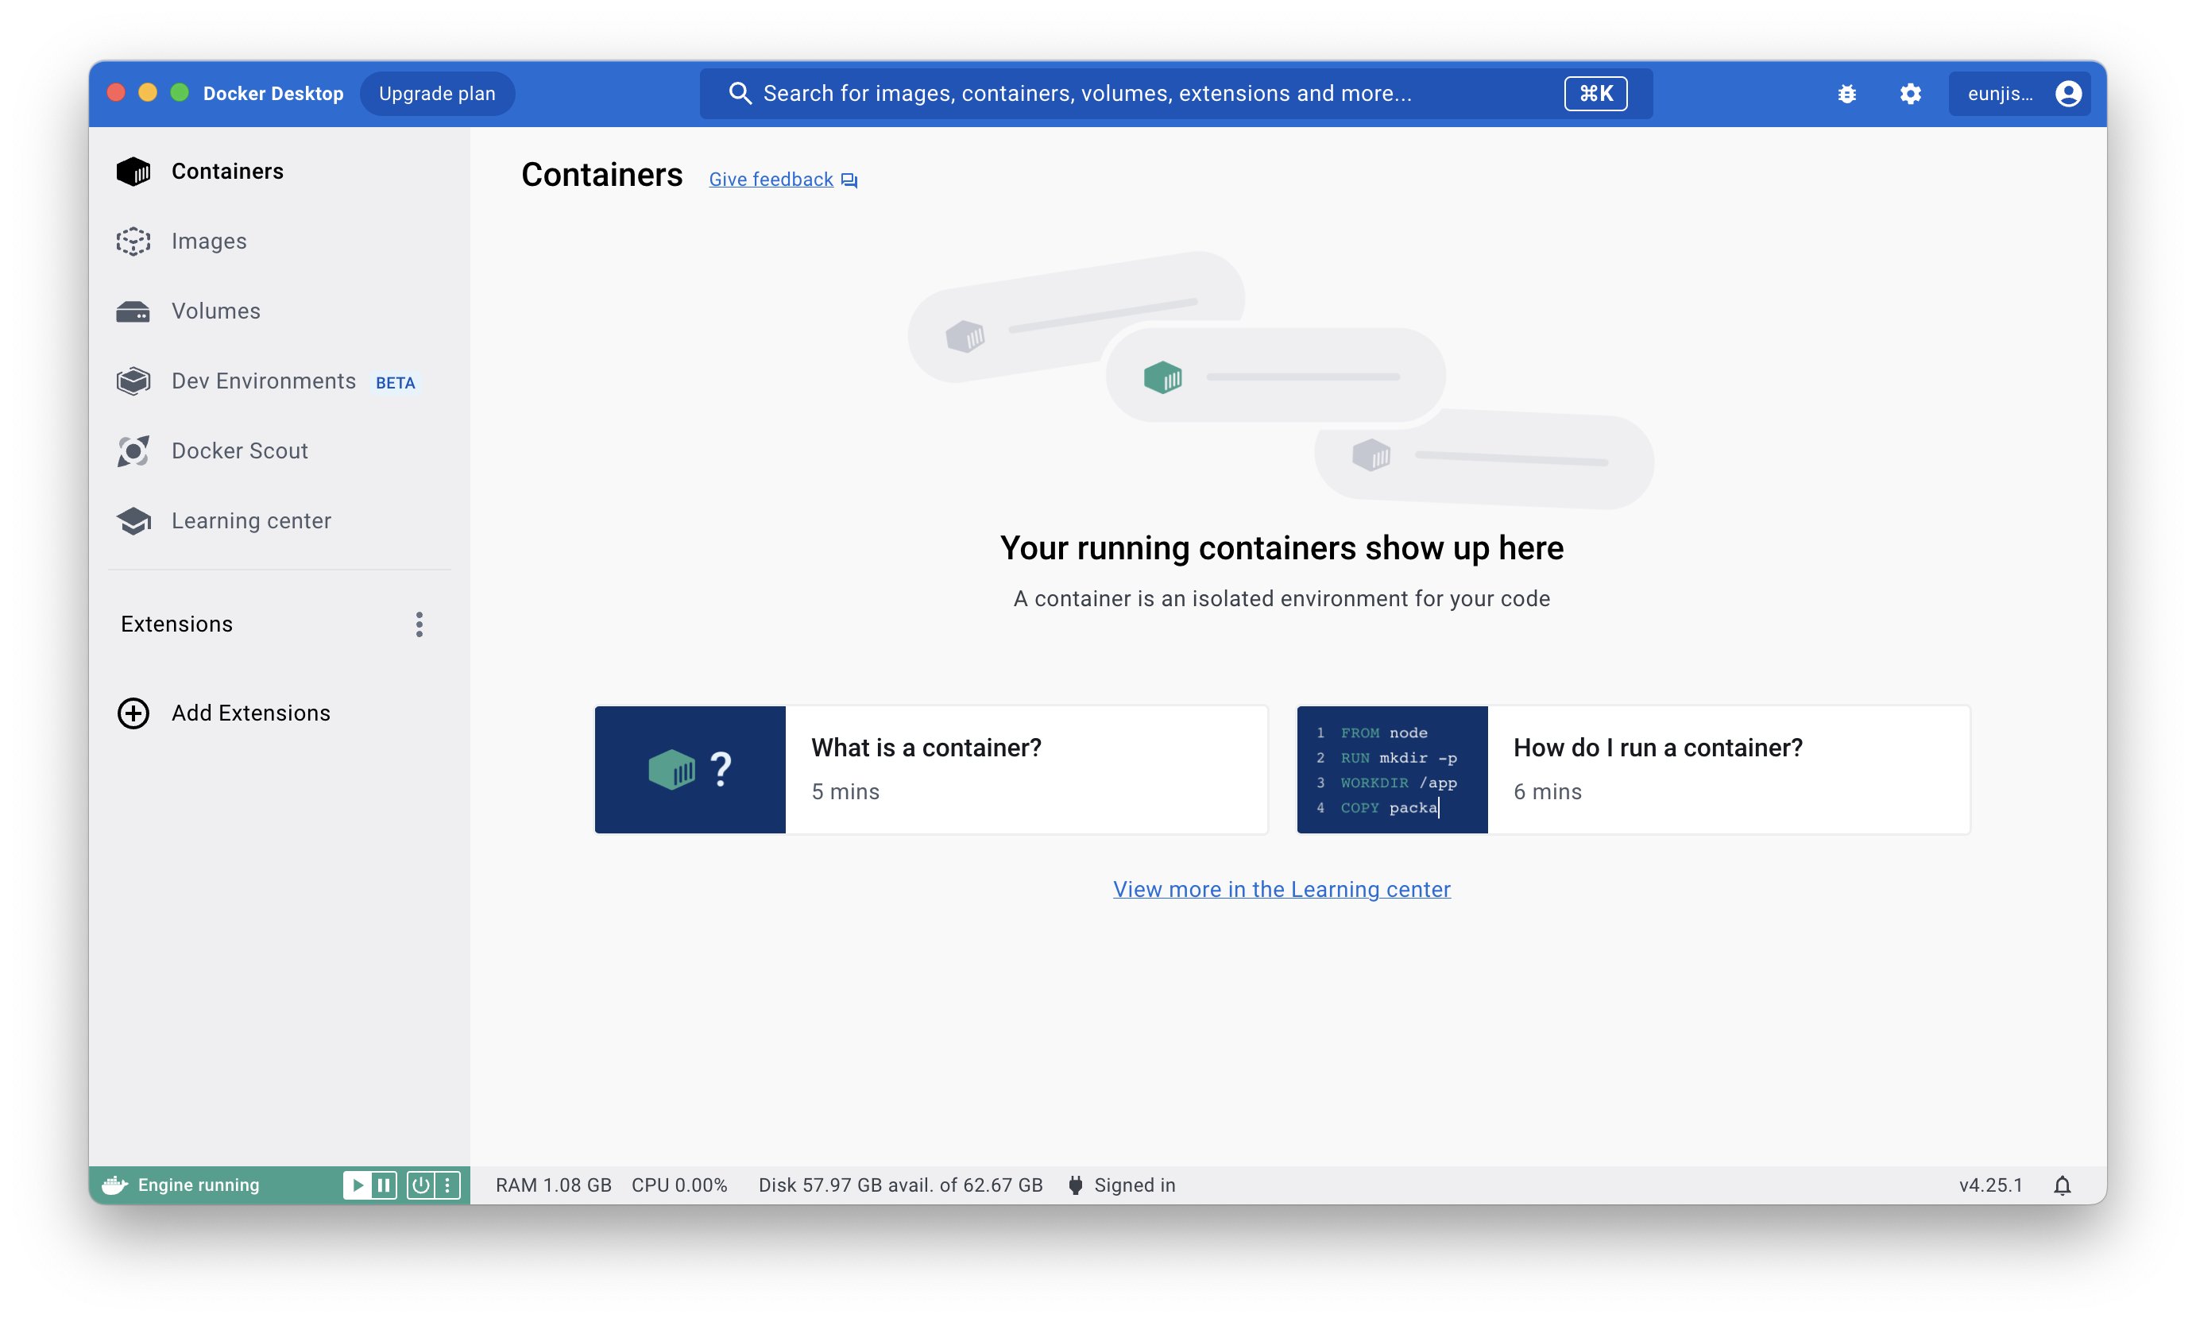Go to the Volumes section
Image resolution: width=2196 pixels, height=1322 pixels.
pos(215,311)
